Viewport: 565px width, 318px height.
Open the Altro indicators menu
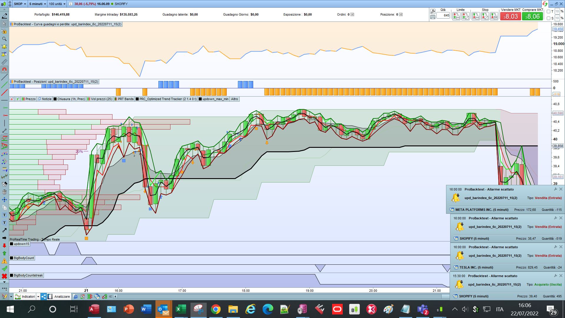tap(234, 99)
